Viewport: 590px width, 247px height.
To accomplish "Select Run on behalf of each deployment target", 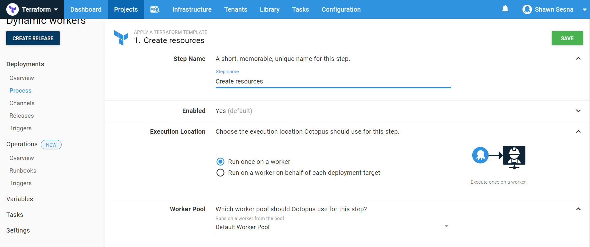I will pyautogui.click(x=220, y=173).
